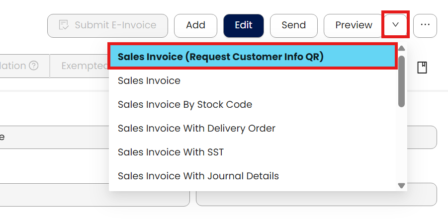Viewport: 448px width, 219px height.
Task: Click the input field ending in "e"
Action: pos(50,137)
